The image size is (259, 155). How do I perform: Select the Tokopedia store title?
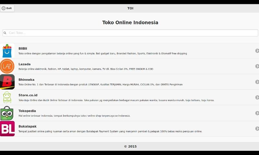tap(27, 111)
